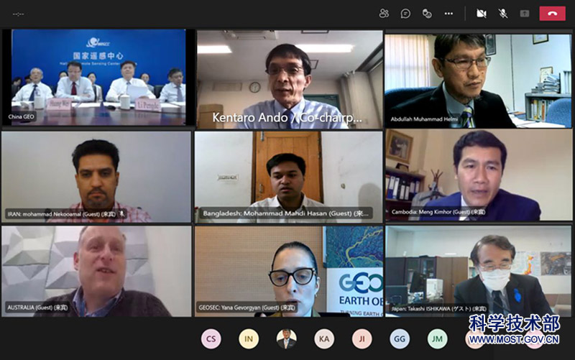The image size is (575, 360).
Task: Select the JM participant avatar
Action: (437, 338)
